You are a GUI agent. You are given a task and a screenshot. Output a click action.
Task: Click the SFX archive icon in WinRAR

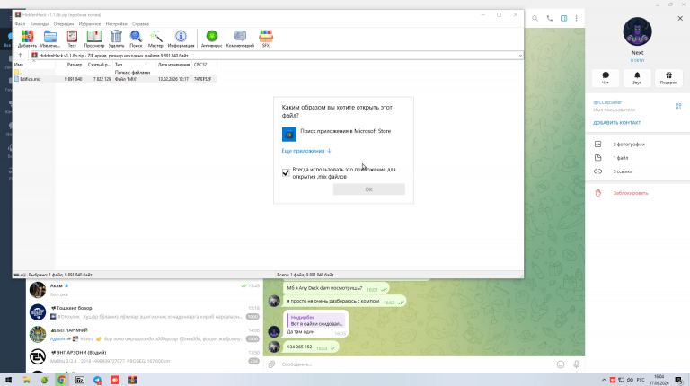click(266, 39)
